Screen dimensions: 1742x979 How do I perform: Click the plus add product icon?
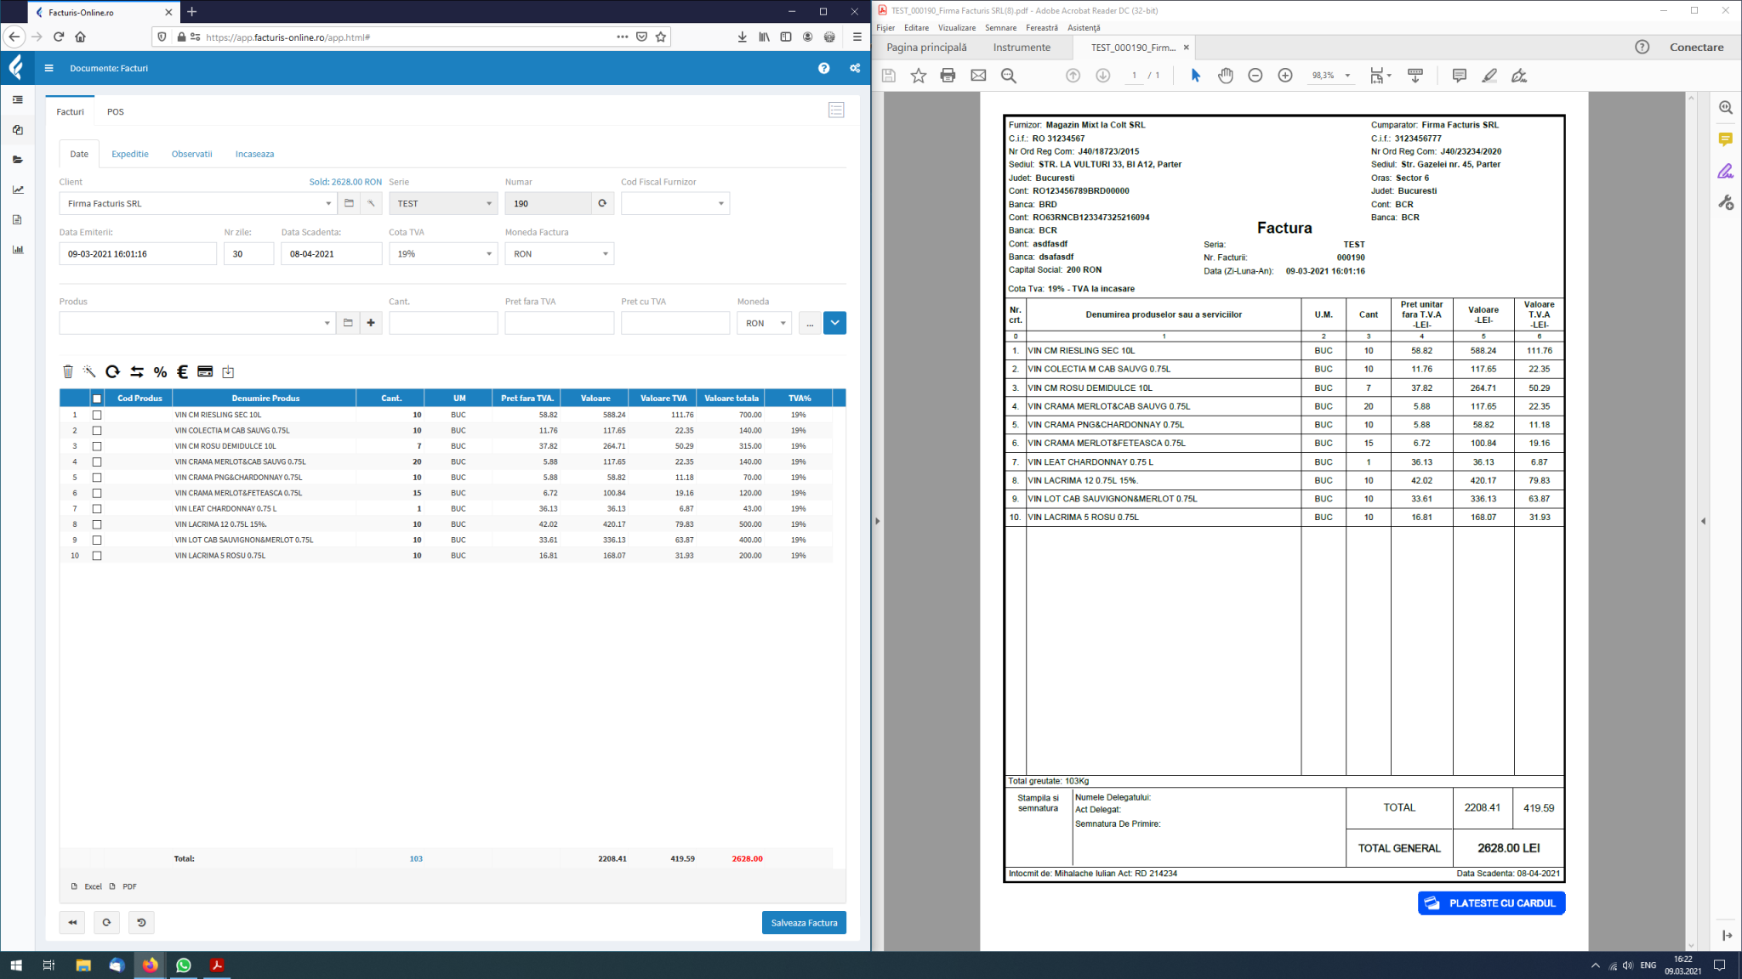pyautogui.click(x=371, y=323)
